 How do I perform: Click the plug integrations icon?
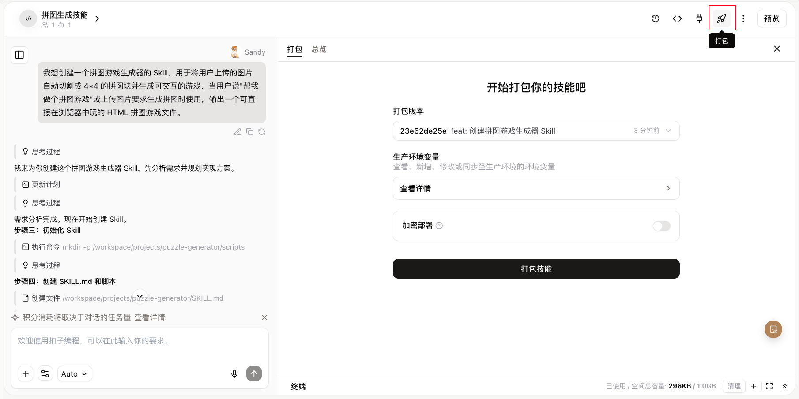click(699, 19)
